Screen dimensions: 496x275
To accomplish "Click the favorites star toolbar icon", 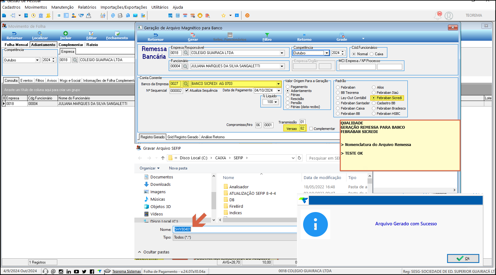I will click(224, 15).
